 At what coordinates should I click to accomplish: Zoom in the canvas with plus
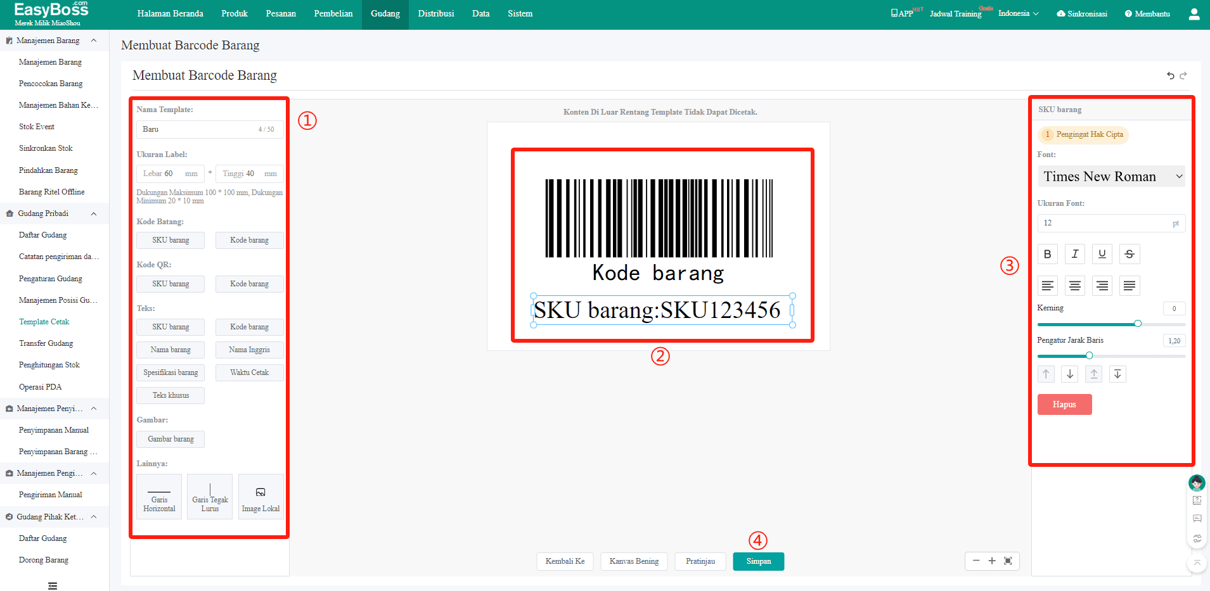[x=992, y=561]
